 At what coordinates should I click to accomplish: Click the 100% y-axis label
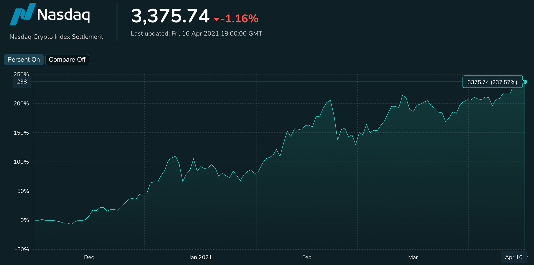point(21,162)
